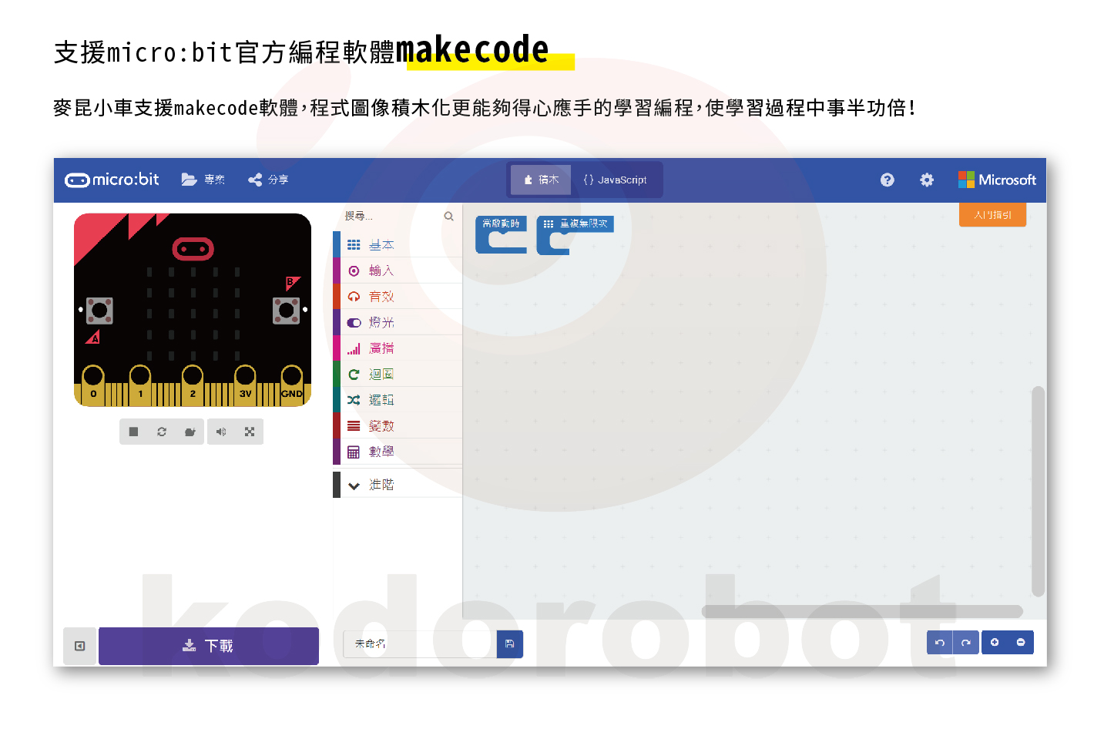
Task: Redo the last action
Action: [x=966, y=643]
